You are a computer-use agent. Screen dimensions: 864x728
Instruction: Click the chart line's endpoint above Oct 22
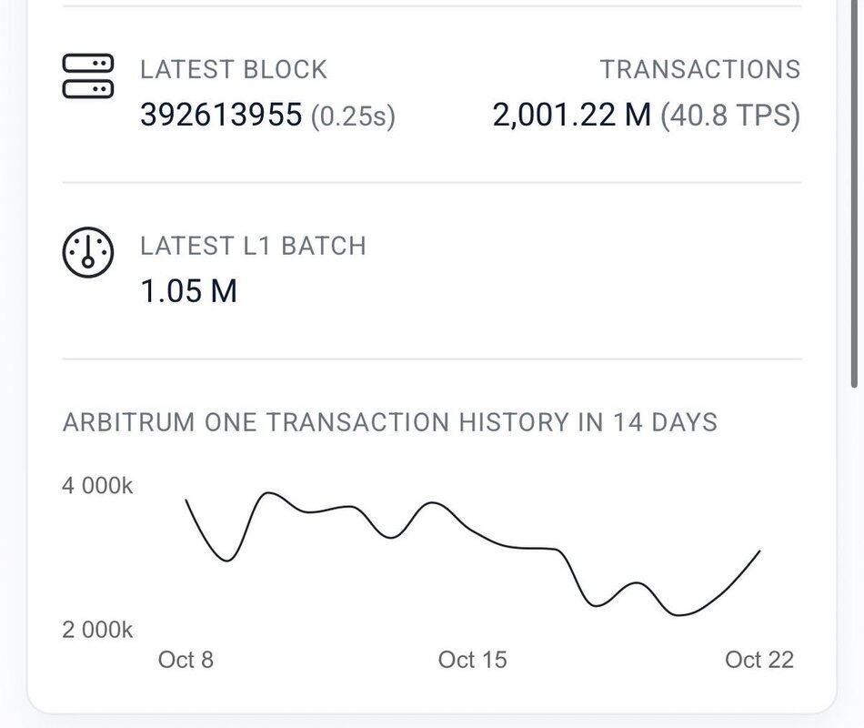tap(759, 551)
